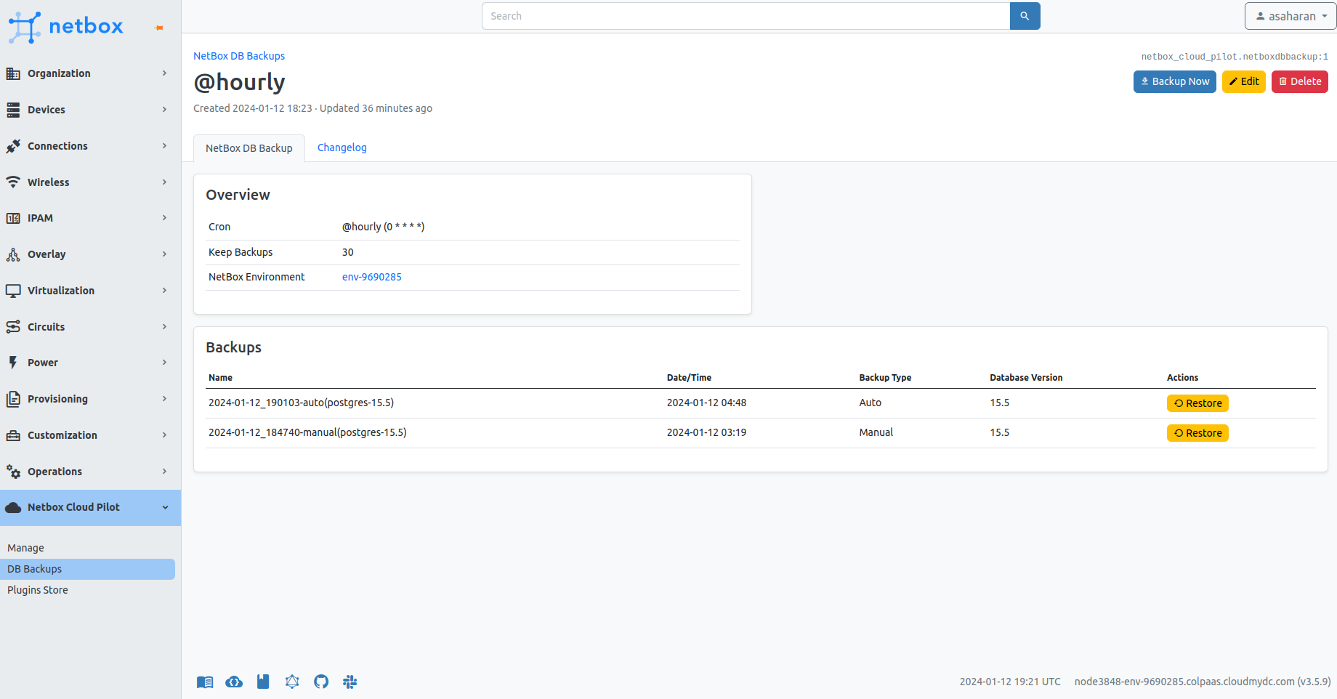Expand the Virtualization menu chevron
Screen dimensions: 1337x699
click(165, 291)
